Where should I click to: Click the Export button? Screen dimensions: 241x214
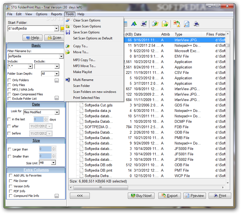169,196
